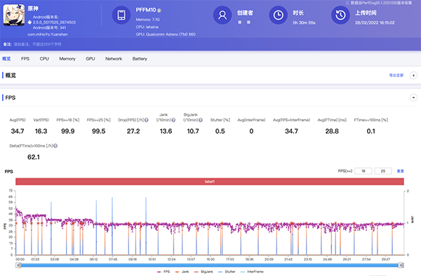
Task: Switch to the Battery tab
Action: coord(140,58)
